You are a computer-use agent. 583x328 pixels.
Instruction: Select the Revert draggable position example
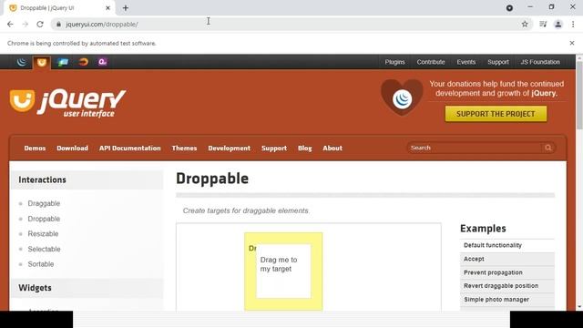[507, 285]
